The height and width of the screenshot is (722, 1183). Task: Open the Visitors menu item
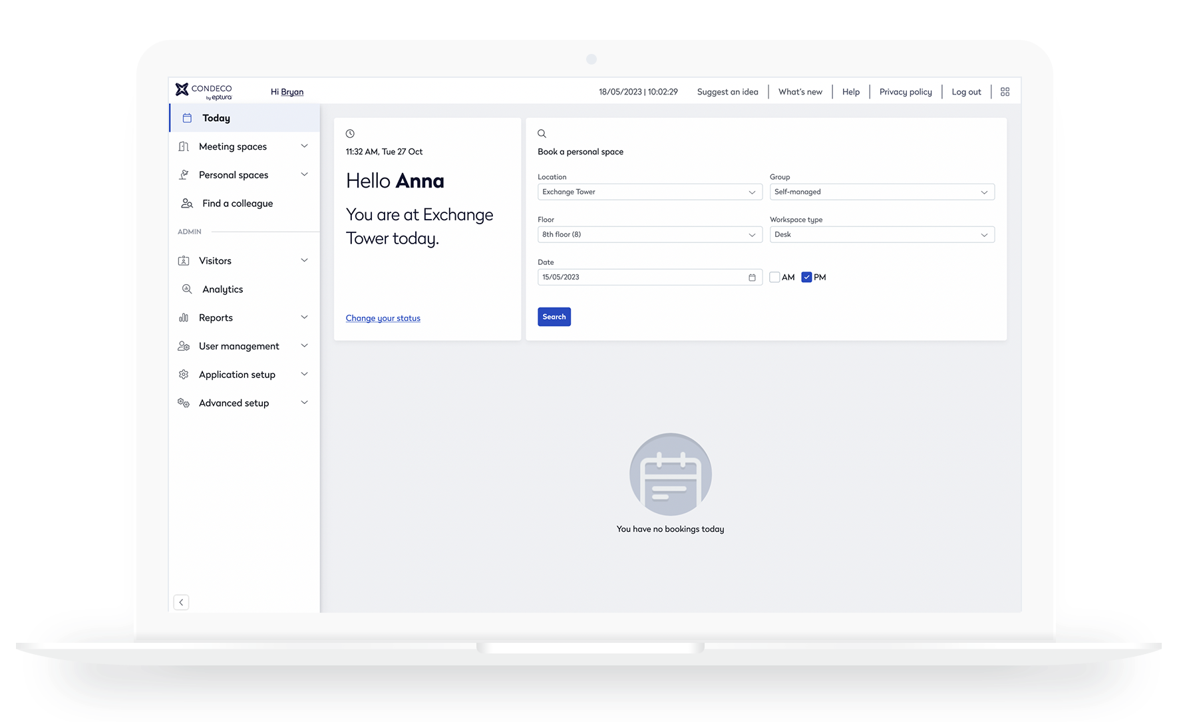click(x=245, y=261)
